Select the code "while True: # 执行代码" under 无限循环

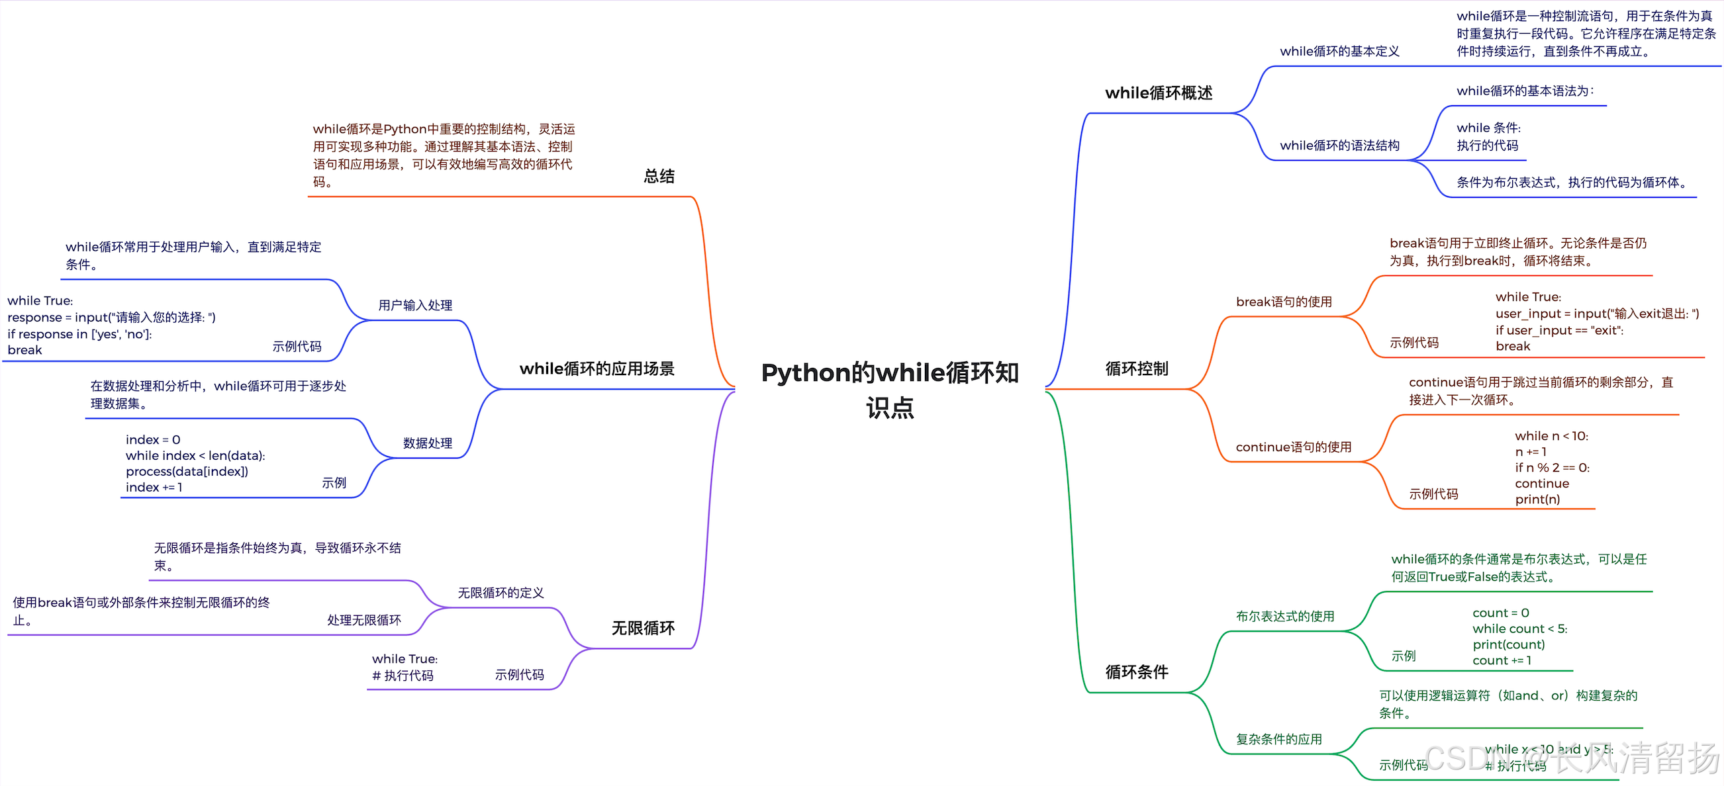[405, 668]
